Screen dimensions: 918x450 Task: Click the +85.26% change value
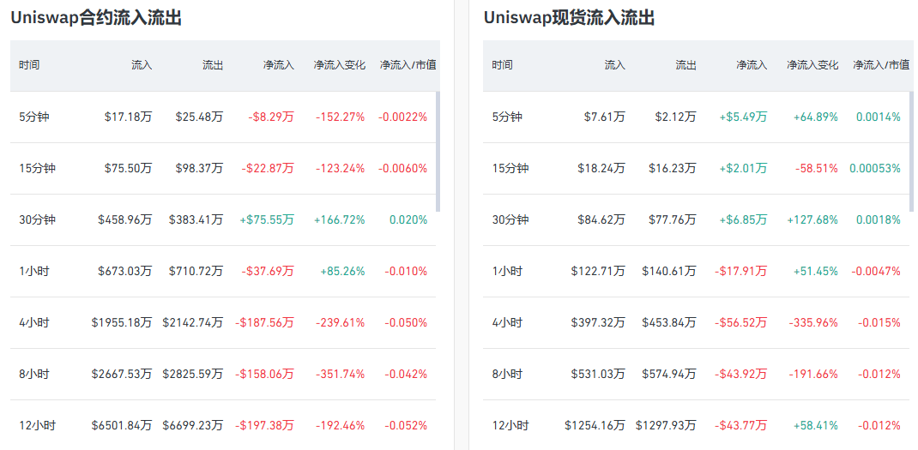(343, 272)
